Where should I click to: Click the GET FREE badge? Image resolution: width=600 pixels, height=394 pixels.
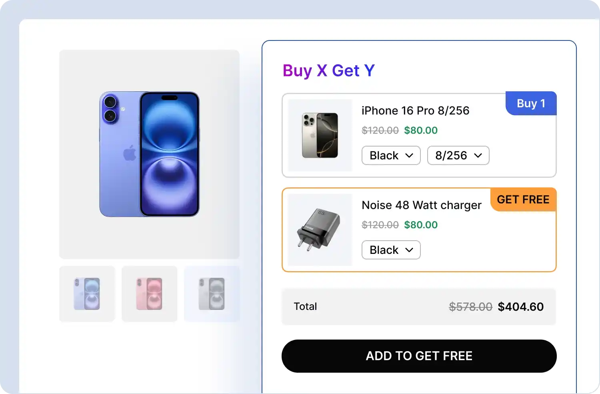click(x=523, y=199)
